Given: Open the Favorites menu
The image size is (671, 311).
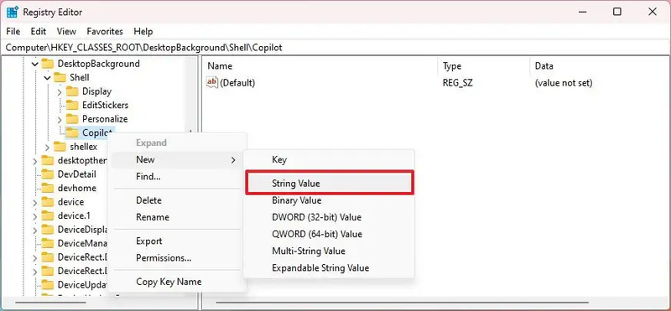Looking at the screenshot, I should (105, 31).
